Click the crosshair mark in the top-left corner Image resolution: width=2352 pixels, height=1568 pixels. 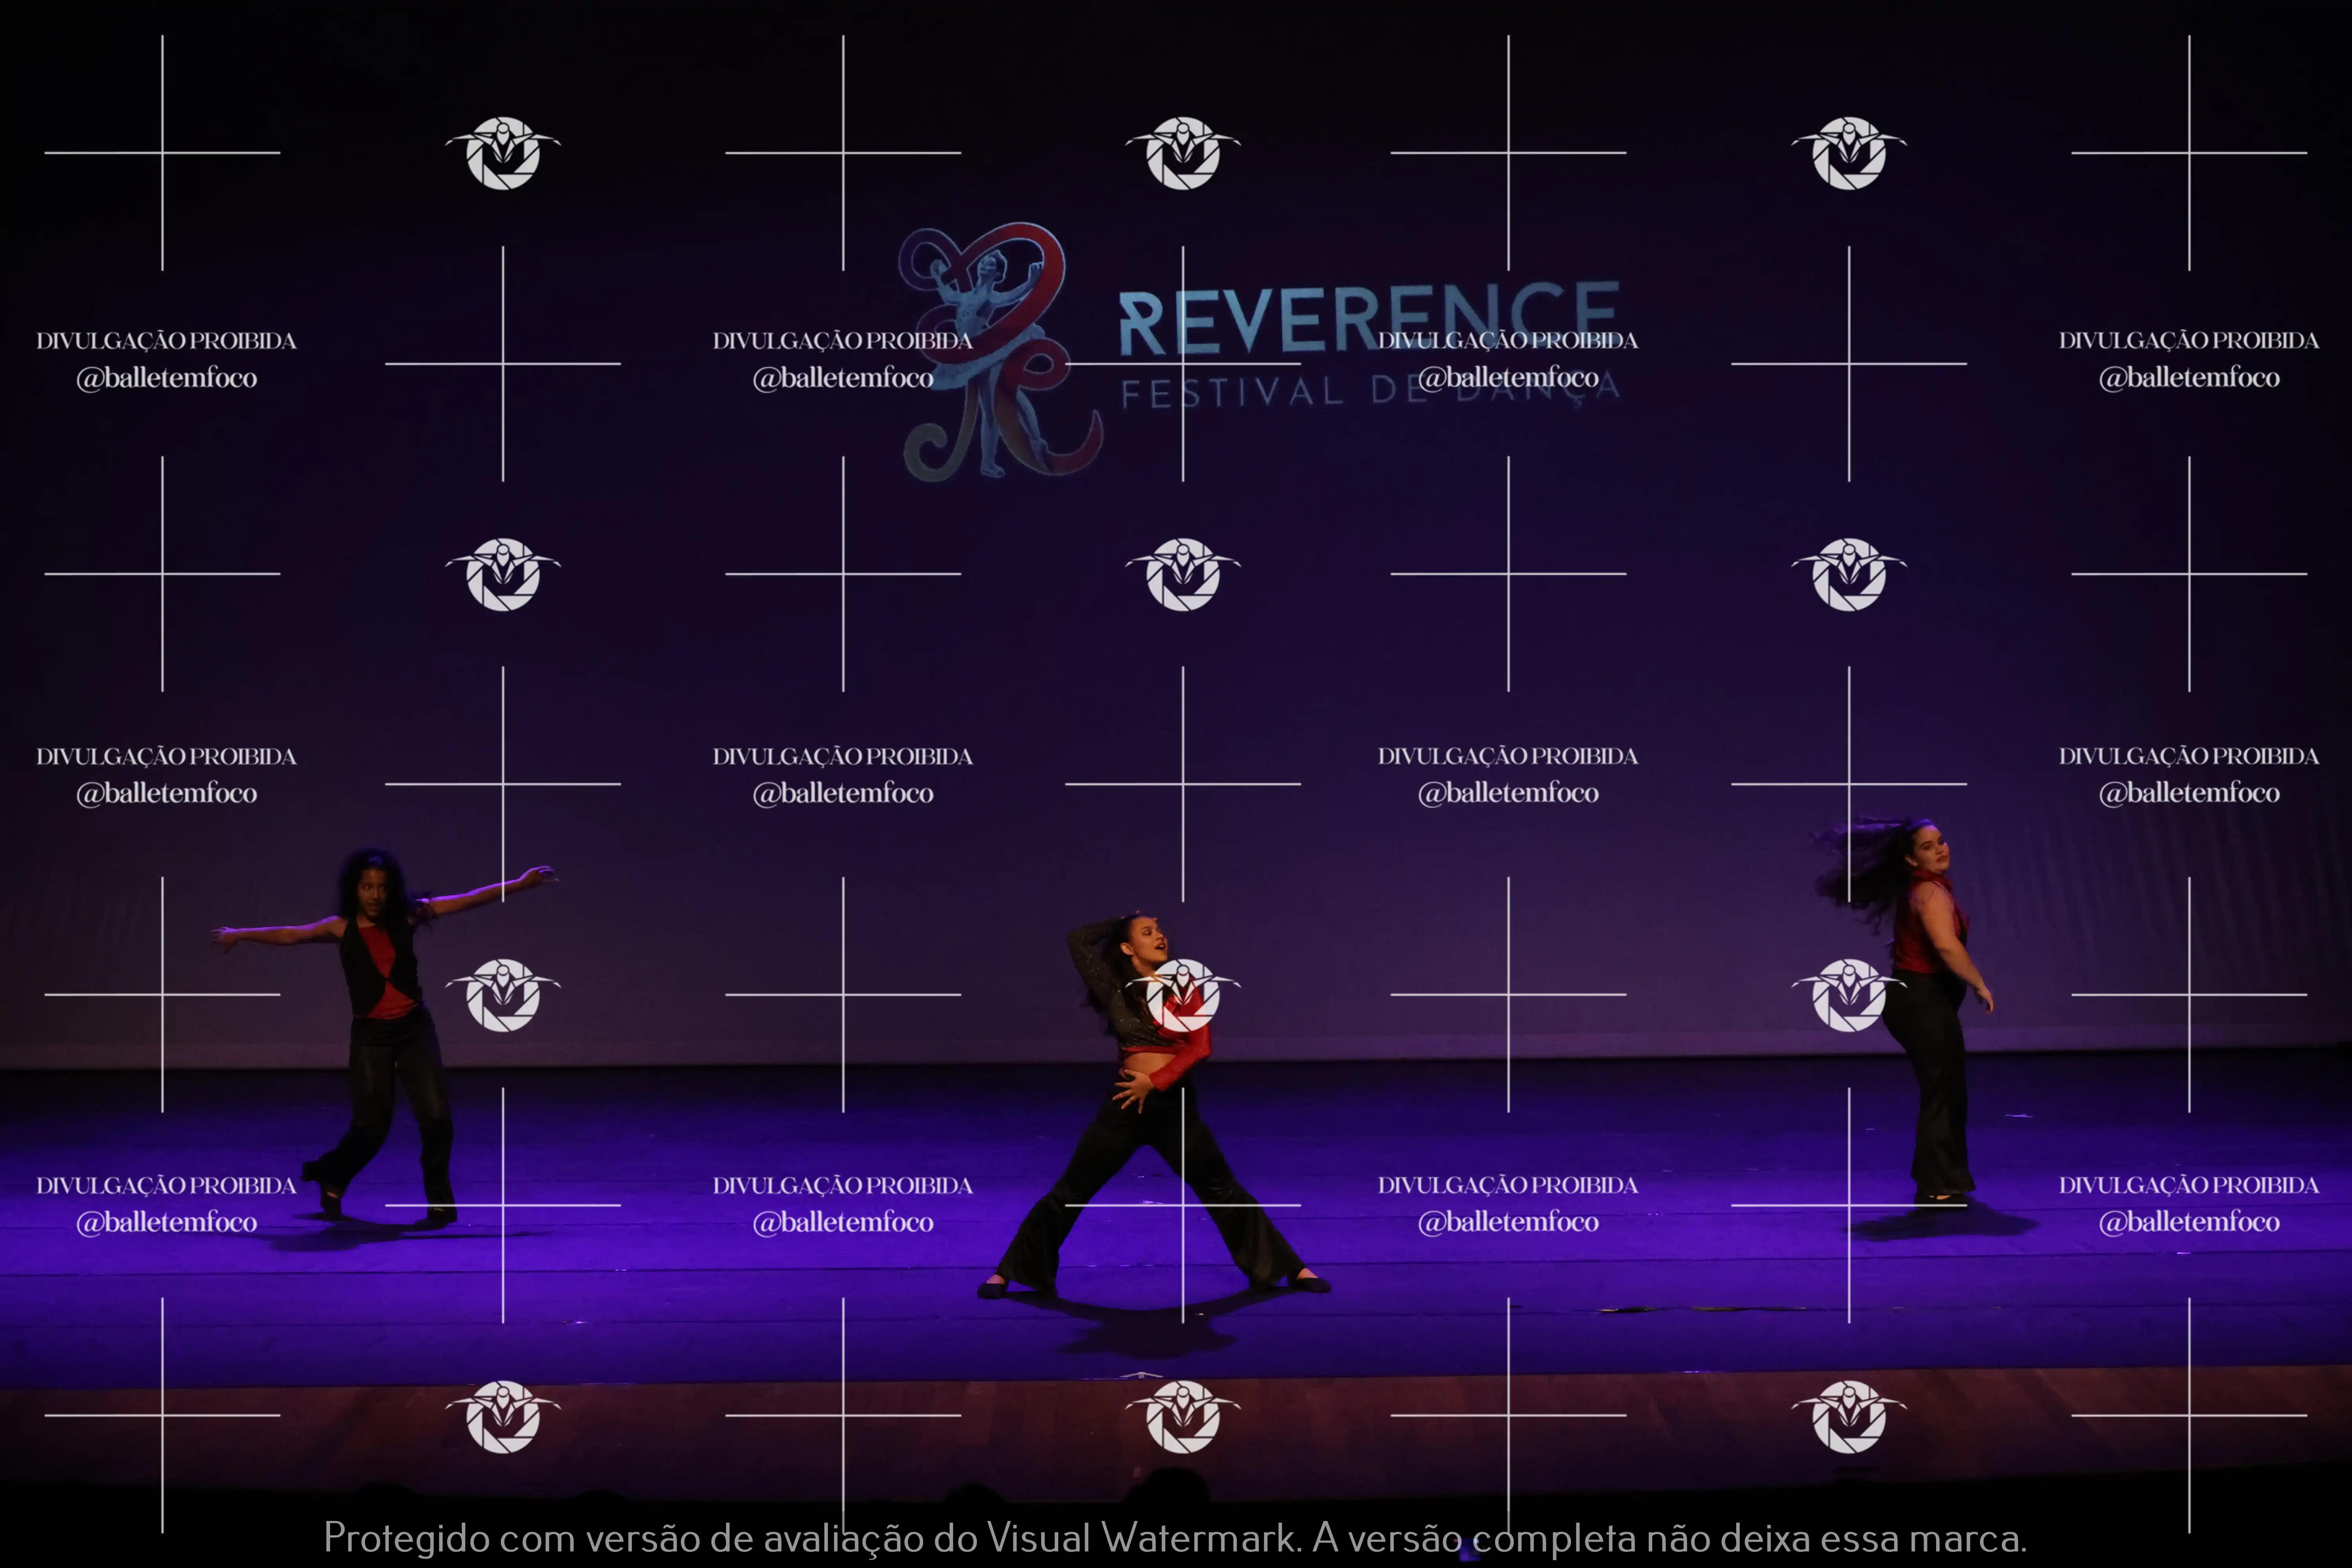point(162,153)
